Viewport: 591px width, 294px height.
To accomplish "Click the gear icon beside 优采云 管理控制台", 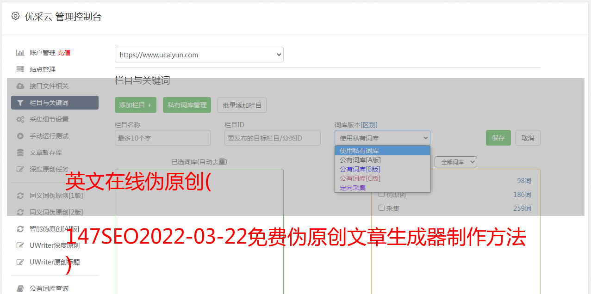I will [x=15, y=16].
